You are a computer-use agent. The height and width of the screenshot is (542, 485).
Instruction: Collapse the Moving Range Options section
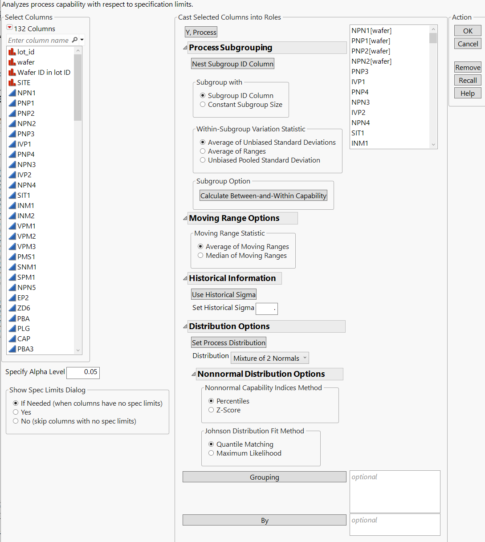(x=184, y=218)
